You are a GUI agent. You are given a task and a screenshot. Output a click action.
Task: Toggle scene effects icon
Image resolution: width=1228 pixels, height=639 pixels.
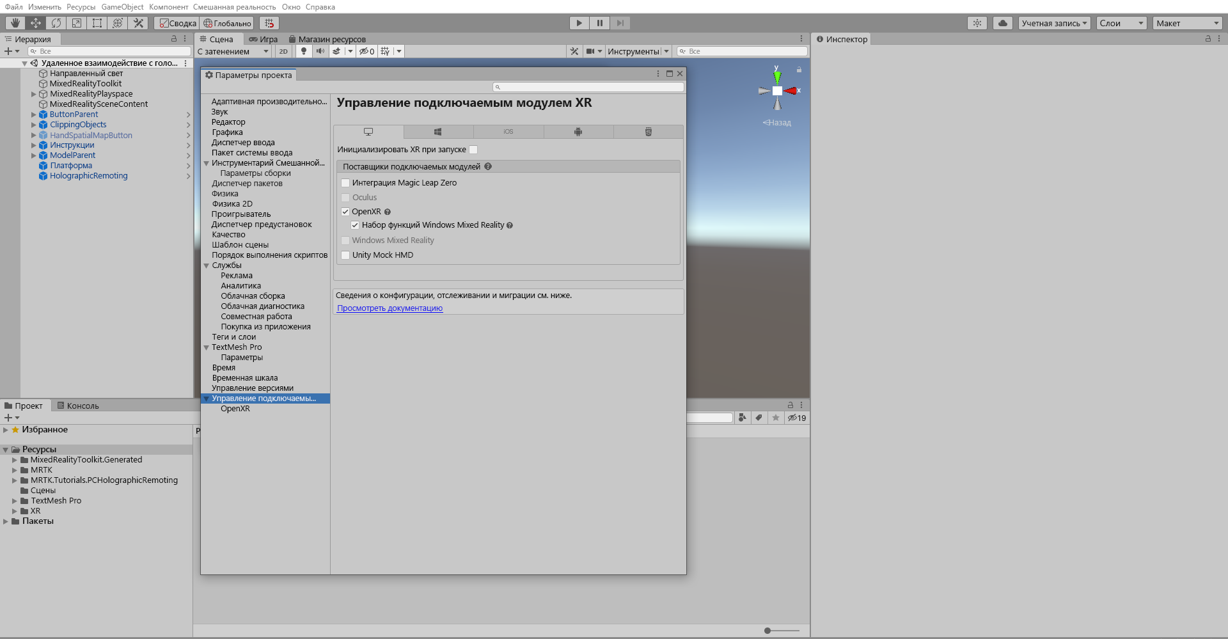[x=336, y=51]
